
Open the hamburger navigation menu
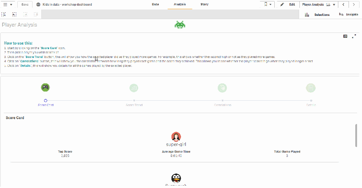tap(7, 5)
